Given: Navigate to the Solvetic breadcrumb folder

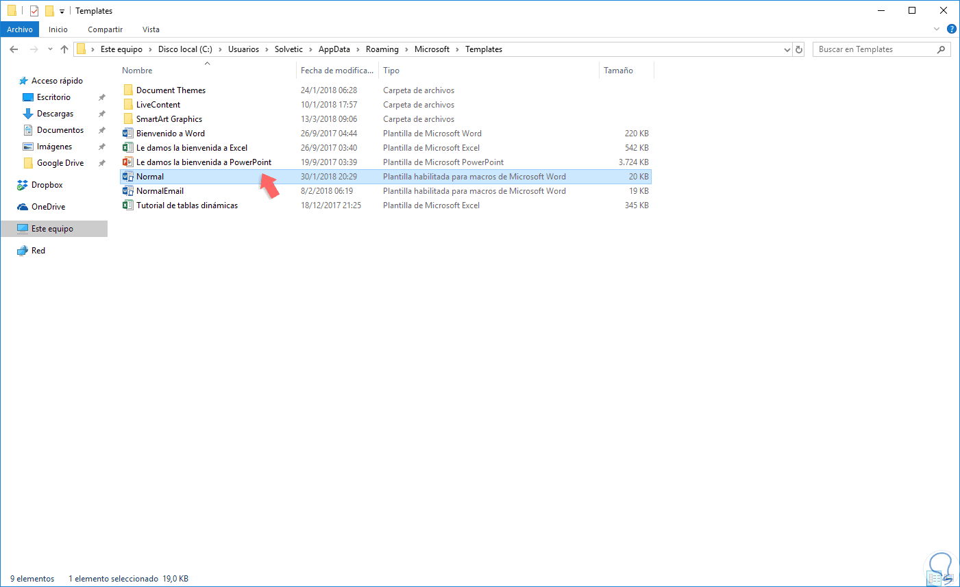Looking at the screenshot, I should tap(288, 49).
